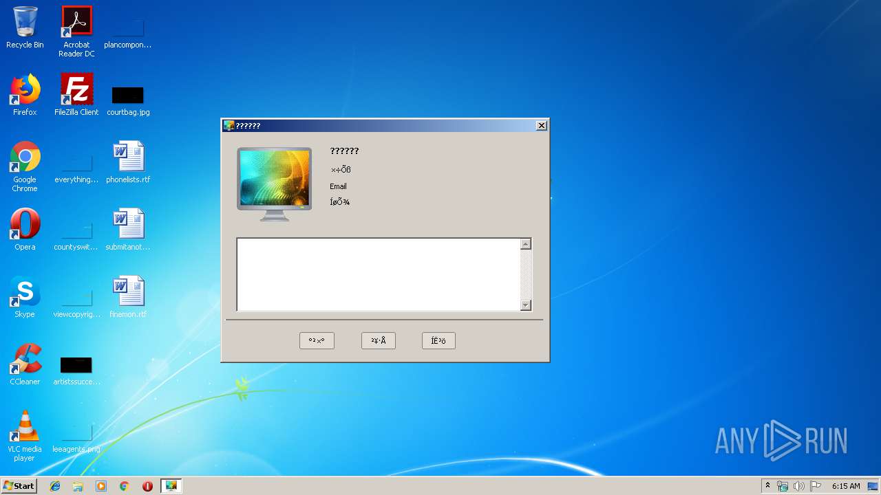The width and height of the screenshot is (881, 495).
Task: Select the plancompon... desktop file
Action: coord(128,33)
